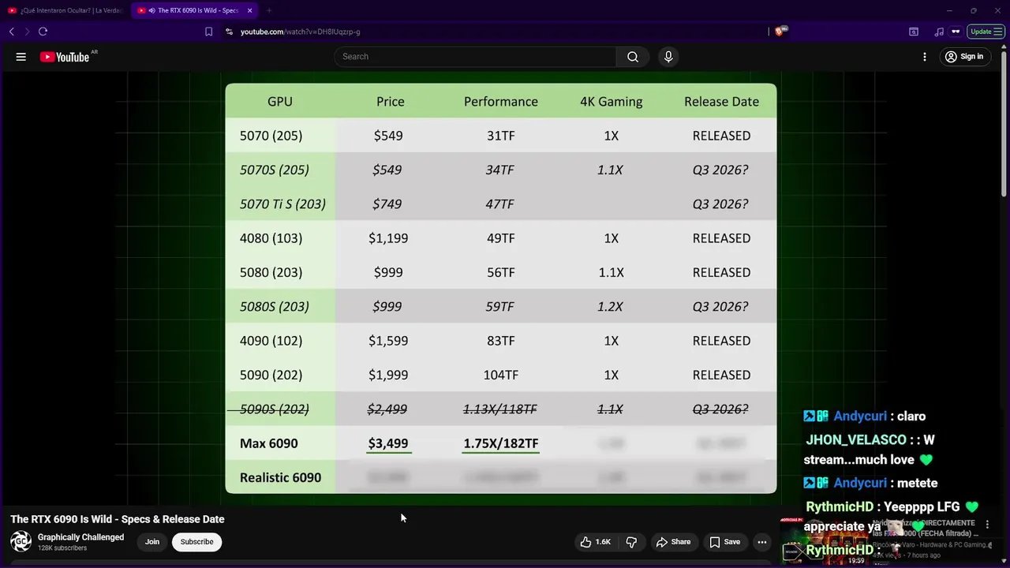This screenshot has height=568, width=1010.
Task: Click the '5080S (203)' row label
Action: click(x=275, y=306)
